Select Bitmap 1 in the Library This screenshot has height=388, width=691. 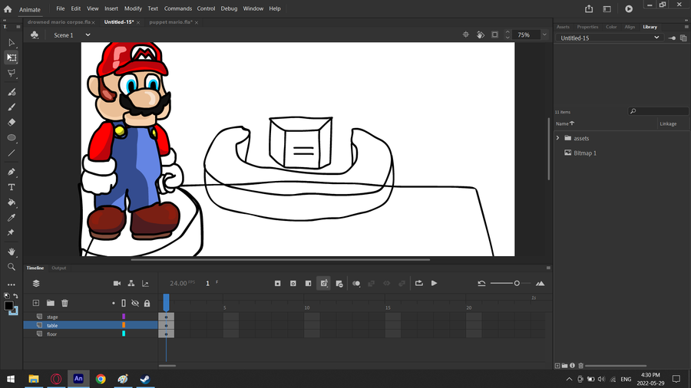click(x=585, y=153)
